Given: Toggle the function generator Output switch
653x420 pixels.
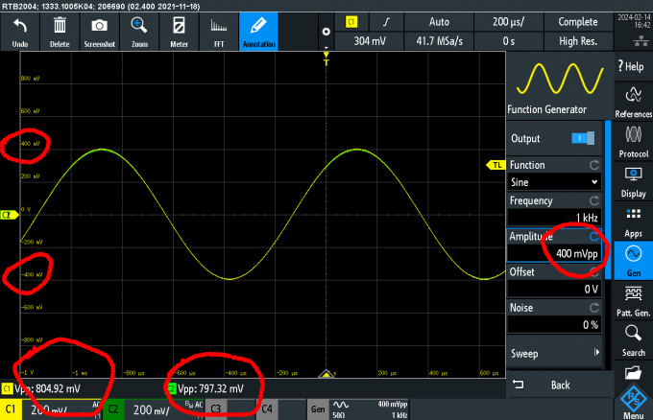Looking at the screenshot, I should pyautogui.click(x=582, y=138).
